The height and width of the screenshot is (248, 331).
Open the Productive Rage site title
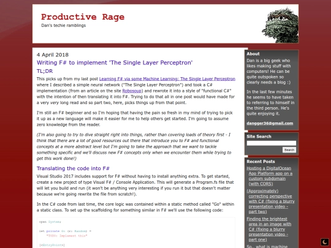point(83,17)
